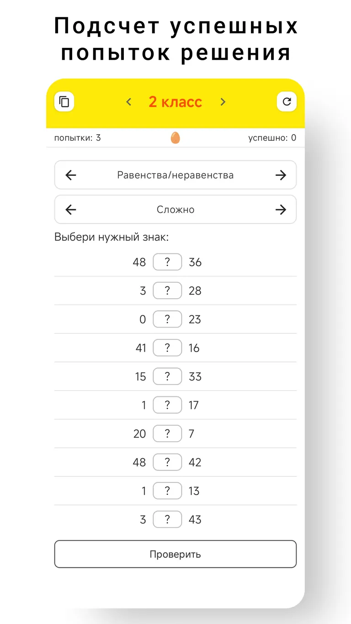351x624 pixels.
Task: Click right arrow beside Равенства/неравенства
Action: pyautogui.click(x=281, y=175)
